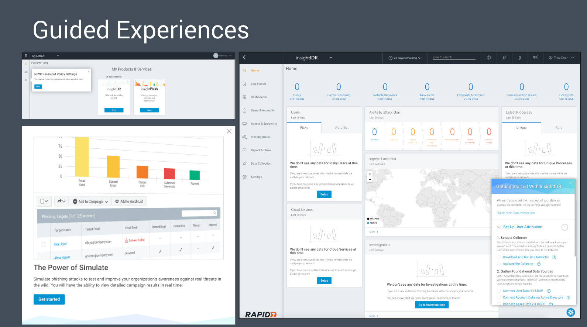This screenshot has width=587, height=327.
Task: Click Get started in Simulate dialog
Action: tap(49, 299)
